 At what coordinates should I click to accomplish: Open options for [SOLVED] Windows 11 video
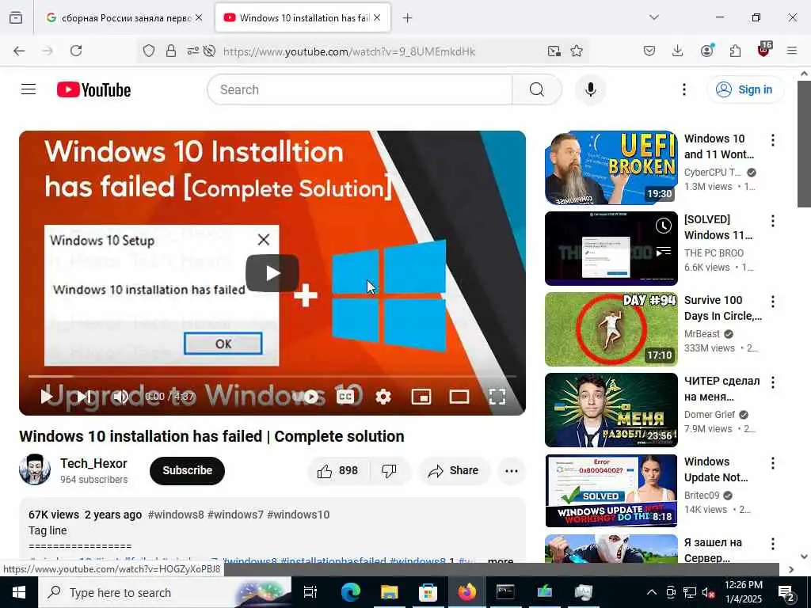click(x=772, y=221)
